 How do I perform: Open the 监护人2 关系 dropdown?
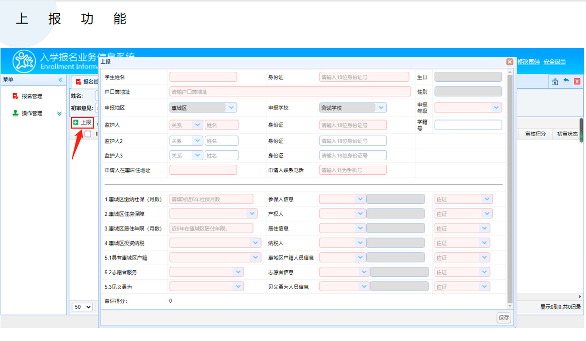coord(197,141)
